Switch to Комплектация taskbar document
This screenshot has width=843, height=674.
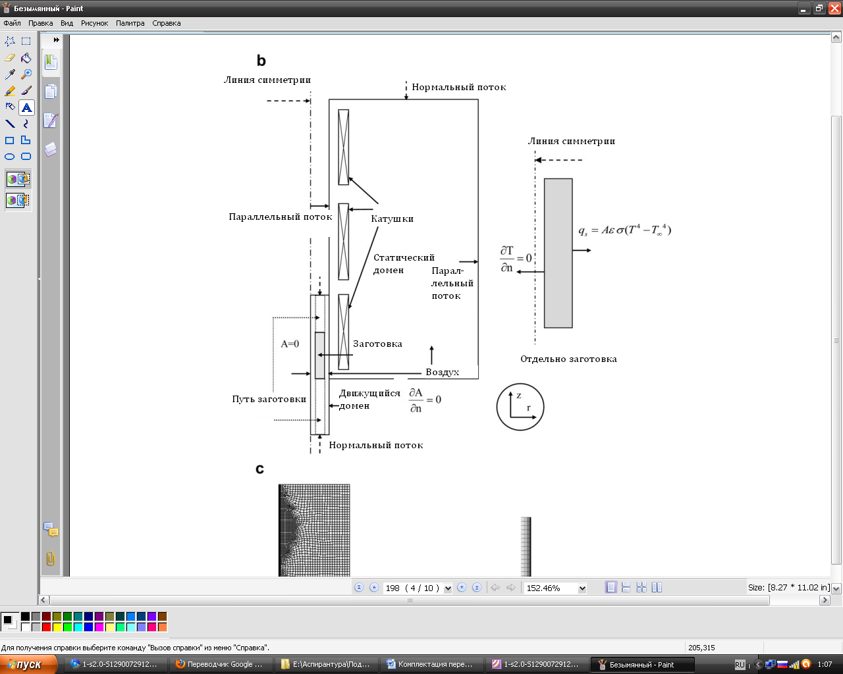click(432, 665)
